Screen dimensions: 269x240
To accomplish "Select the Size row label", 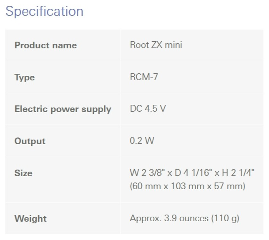I will [23, 173].
